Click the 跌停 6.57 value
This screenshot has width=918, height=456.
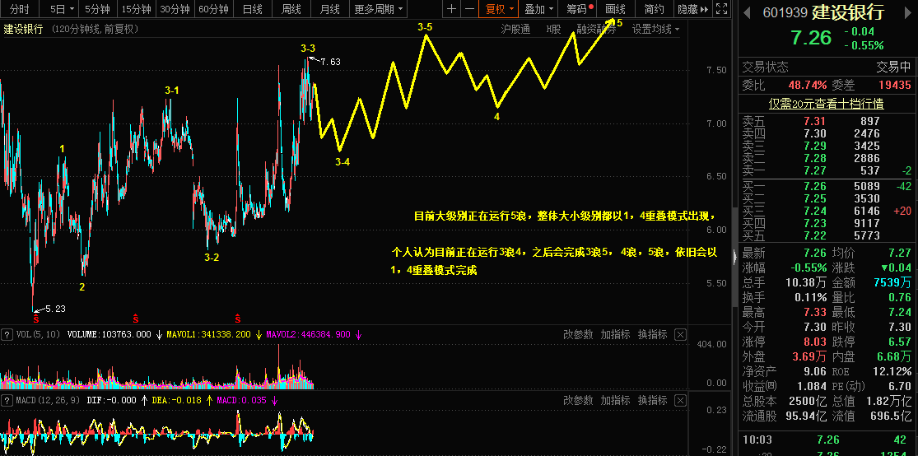(x=899, y=342)
